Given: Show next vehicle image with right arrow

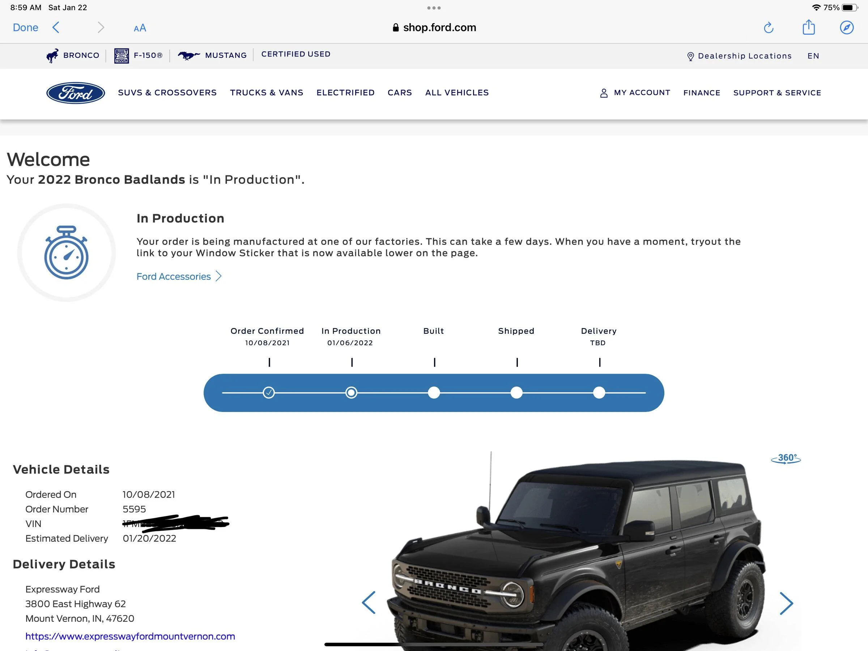Looking at the screenshot, I should pyautogui.click(x=786, y=603).
